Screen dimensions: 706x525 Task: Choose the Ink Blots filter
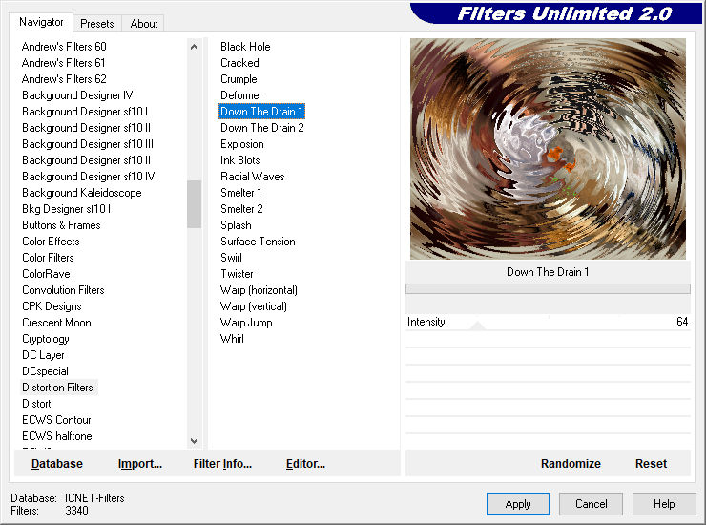click(x=240, y=160)
